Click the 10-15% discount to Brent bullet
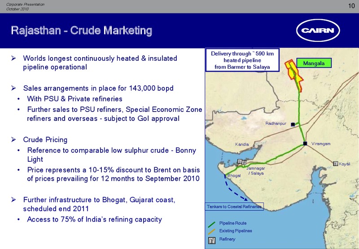This screenshot has height=249, width=359. point(114,174)
